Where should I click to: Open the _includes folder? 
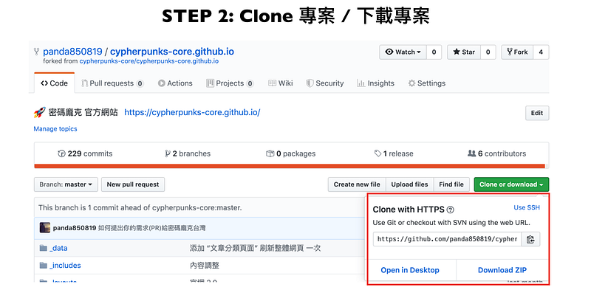click(65, 266)
